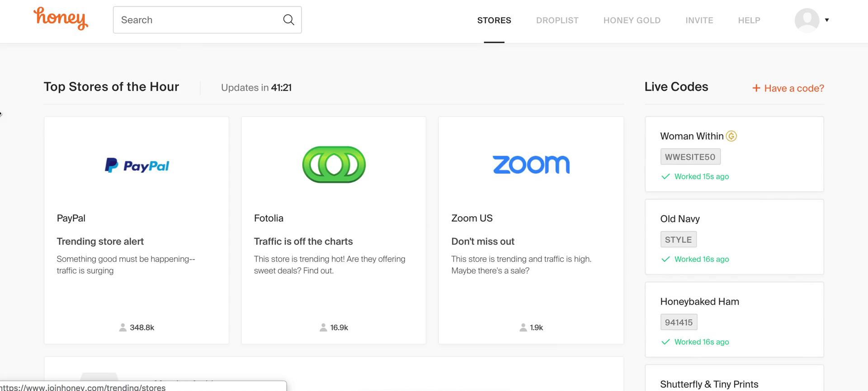Copy the 941415 code
Image resolution: width=868 pixels, height=391 pixels.
[679, 322]
